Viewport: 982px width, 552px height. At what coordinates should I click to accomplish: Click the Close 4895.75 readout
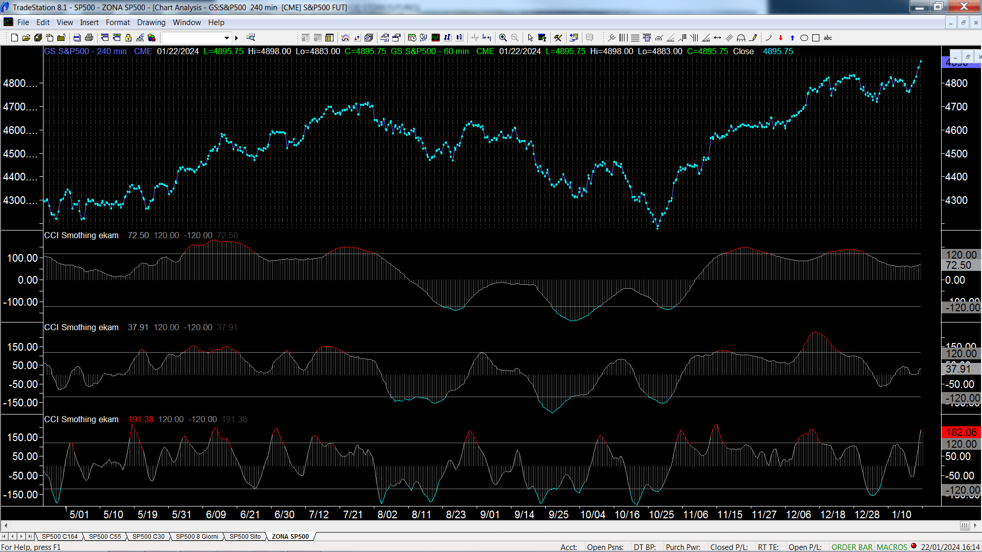[763, 52]
